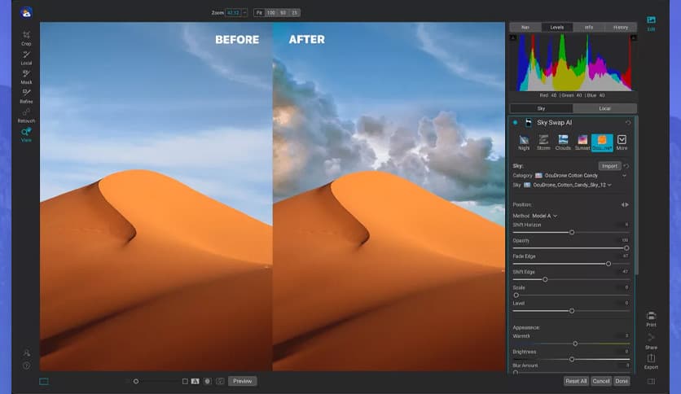
Task: Select the Crop tool
Action: [26, 37]
